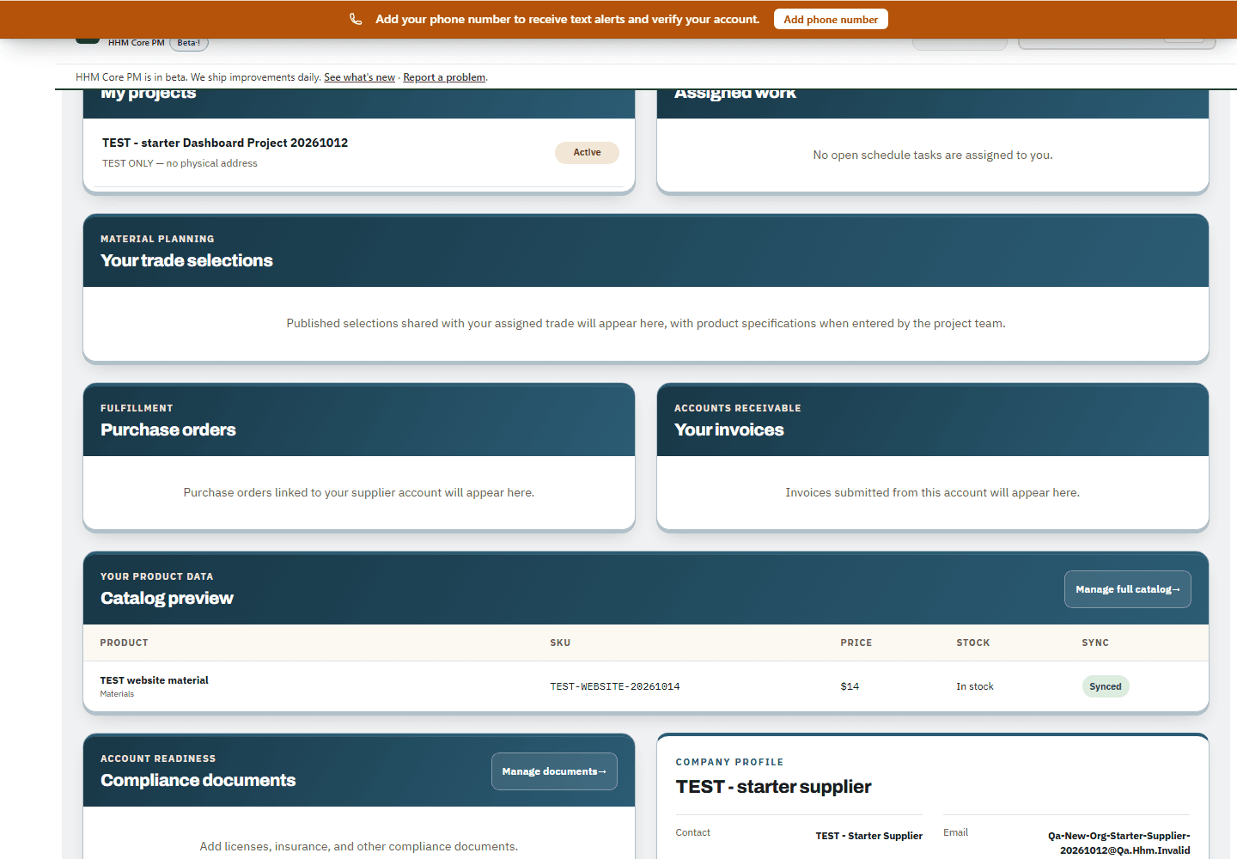Image resolution: width=1237 pixels, height=859 pixels.
Task: Click the PRICE column header
Action: (x=856, y=643)
